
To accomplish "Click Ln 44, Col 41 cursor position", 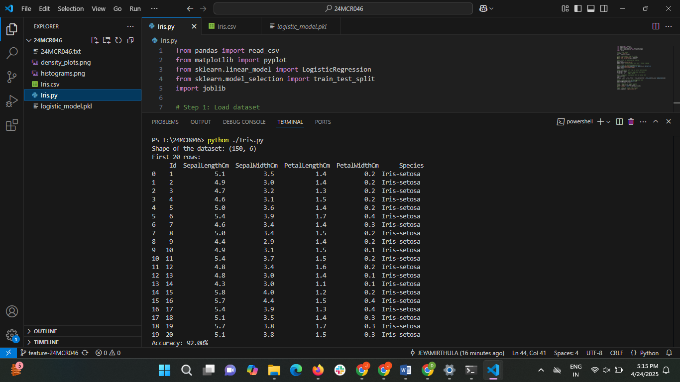I will pyautogui.click(x=529, y=353).
